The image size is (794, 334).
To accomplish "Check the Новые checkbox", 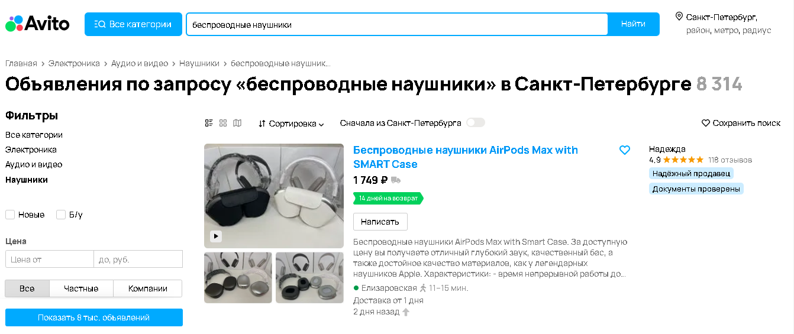I will pos(10,215).
